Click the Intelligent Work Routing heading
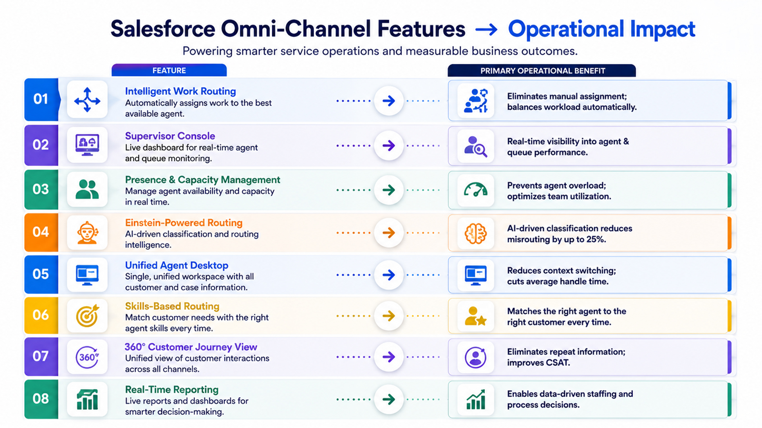 pyautogui.click(x=181, y=91)
